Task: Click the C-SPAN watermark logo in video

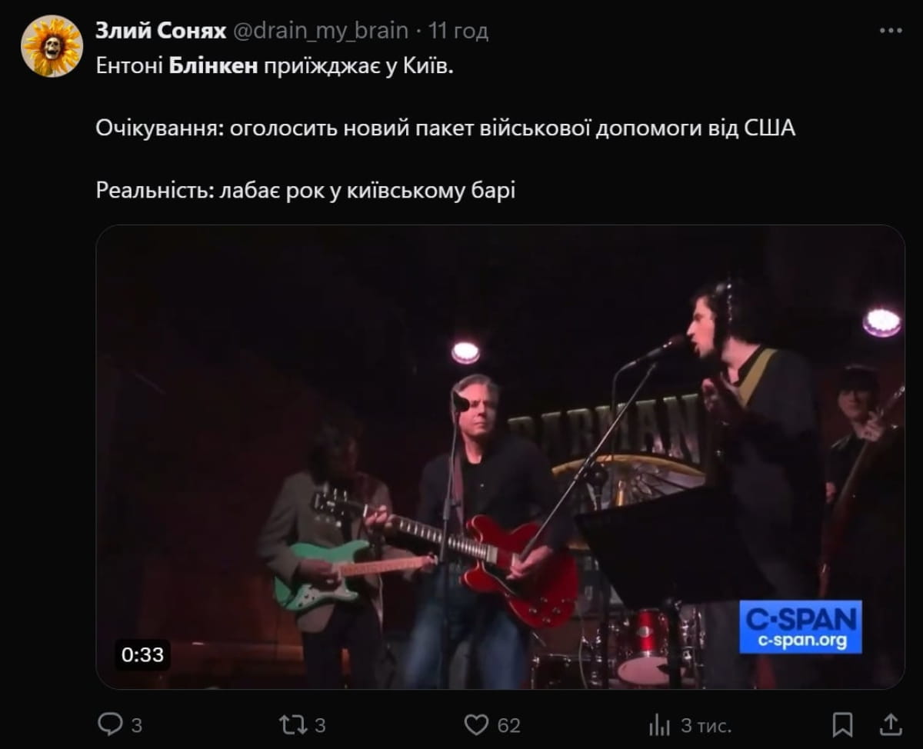Action: [x=801, y=627]
